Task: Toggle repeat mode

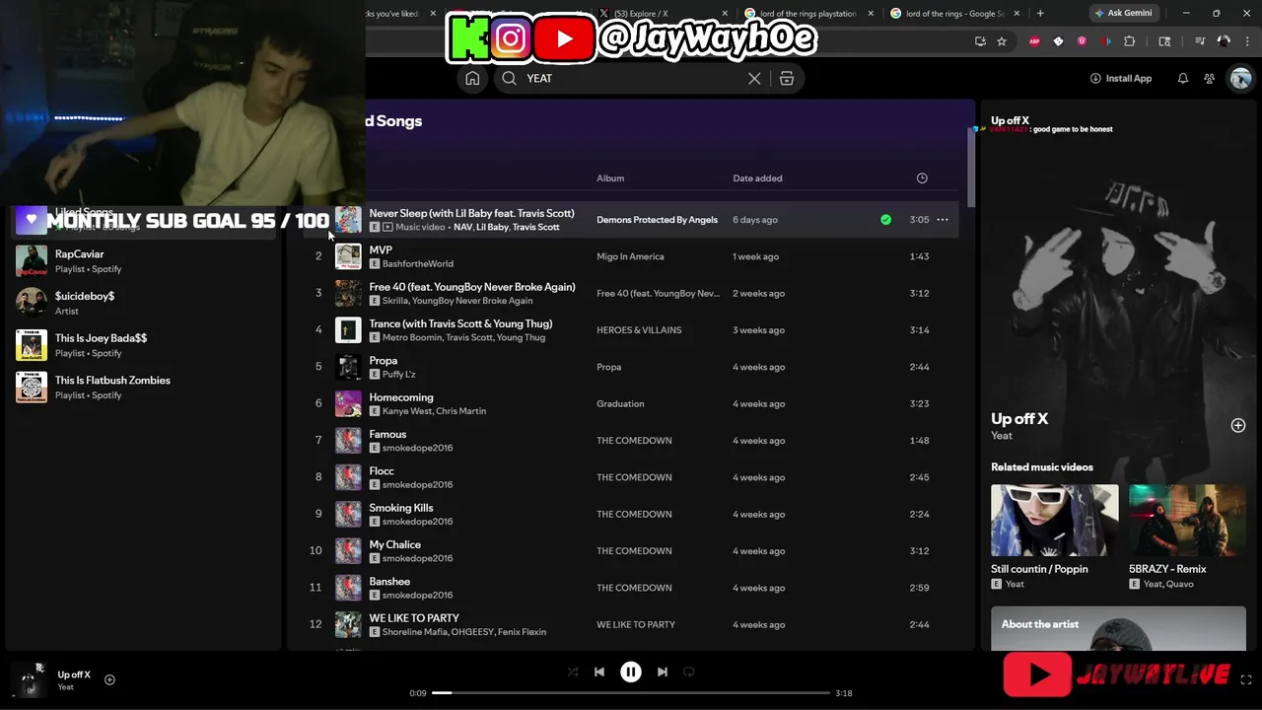Action: (689, 672)
